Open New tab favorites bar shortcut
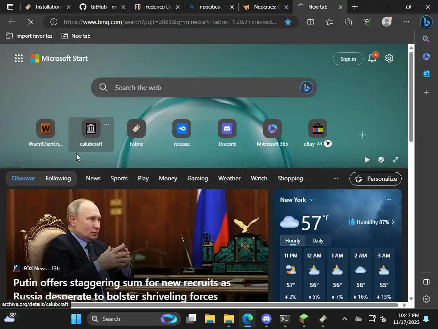Viewport: 438px width, 329px height. pyautogui.click(x=76, y=36)
